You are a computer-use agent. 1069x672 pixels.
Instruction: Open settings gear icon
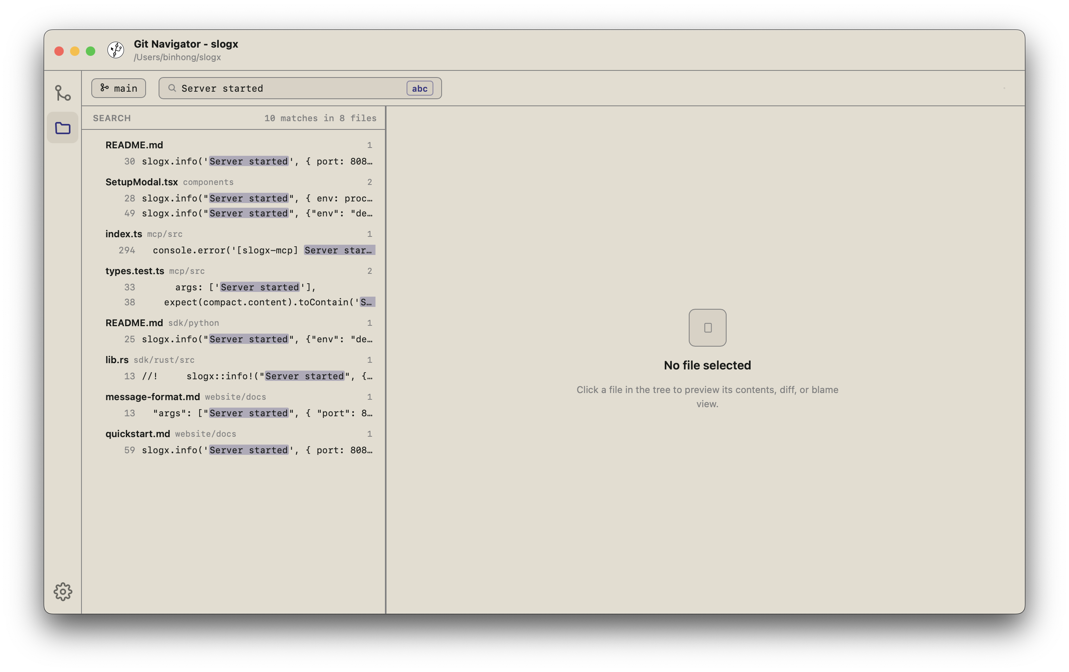(63, 591)
